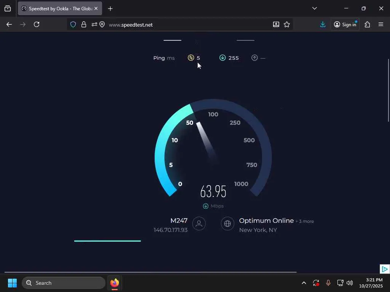Go back to the previous page
The image size is (390, 292).
click(x=9, y=24)
